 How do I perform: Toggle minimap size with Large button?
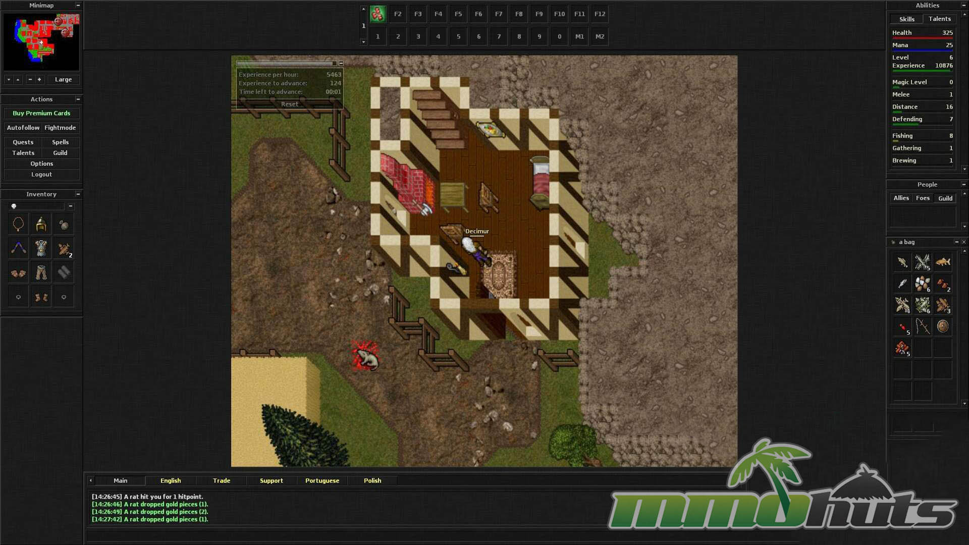tap(63, 80)
